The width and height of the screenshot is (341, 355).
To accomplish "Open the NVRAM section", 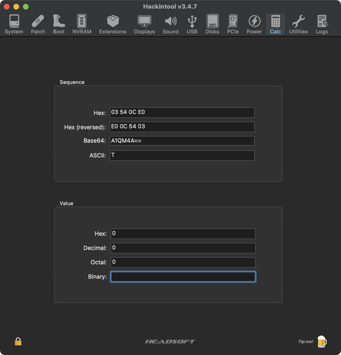I will tap(82, 24).
